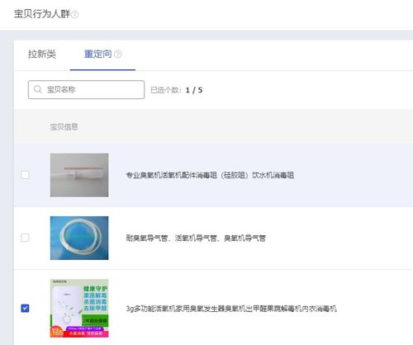Switch to the 拉新类 tab
Screen dimensions: 413x345
click(42, 54)
